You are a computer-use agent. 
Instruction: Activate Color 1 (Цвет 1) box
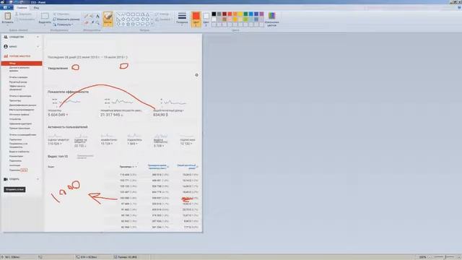(x=196, y=19)
